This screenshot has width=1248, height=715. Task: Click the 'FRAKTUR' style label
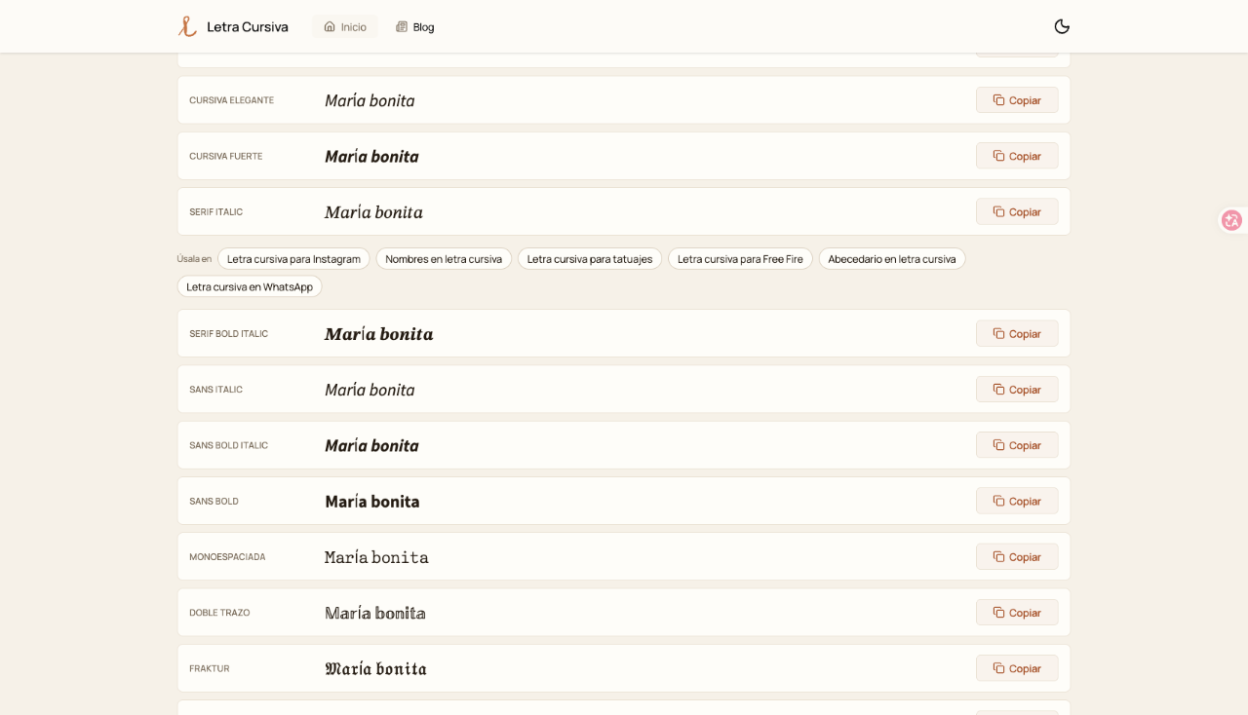[x=210, y=668]
